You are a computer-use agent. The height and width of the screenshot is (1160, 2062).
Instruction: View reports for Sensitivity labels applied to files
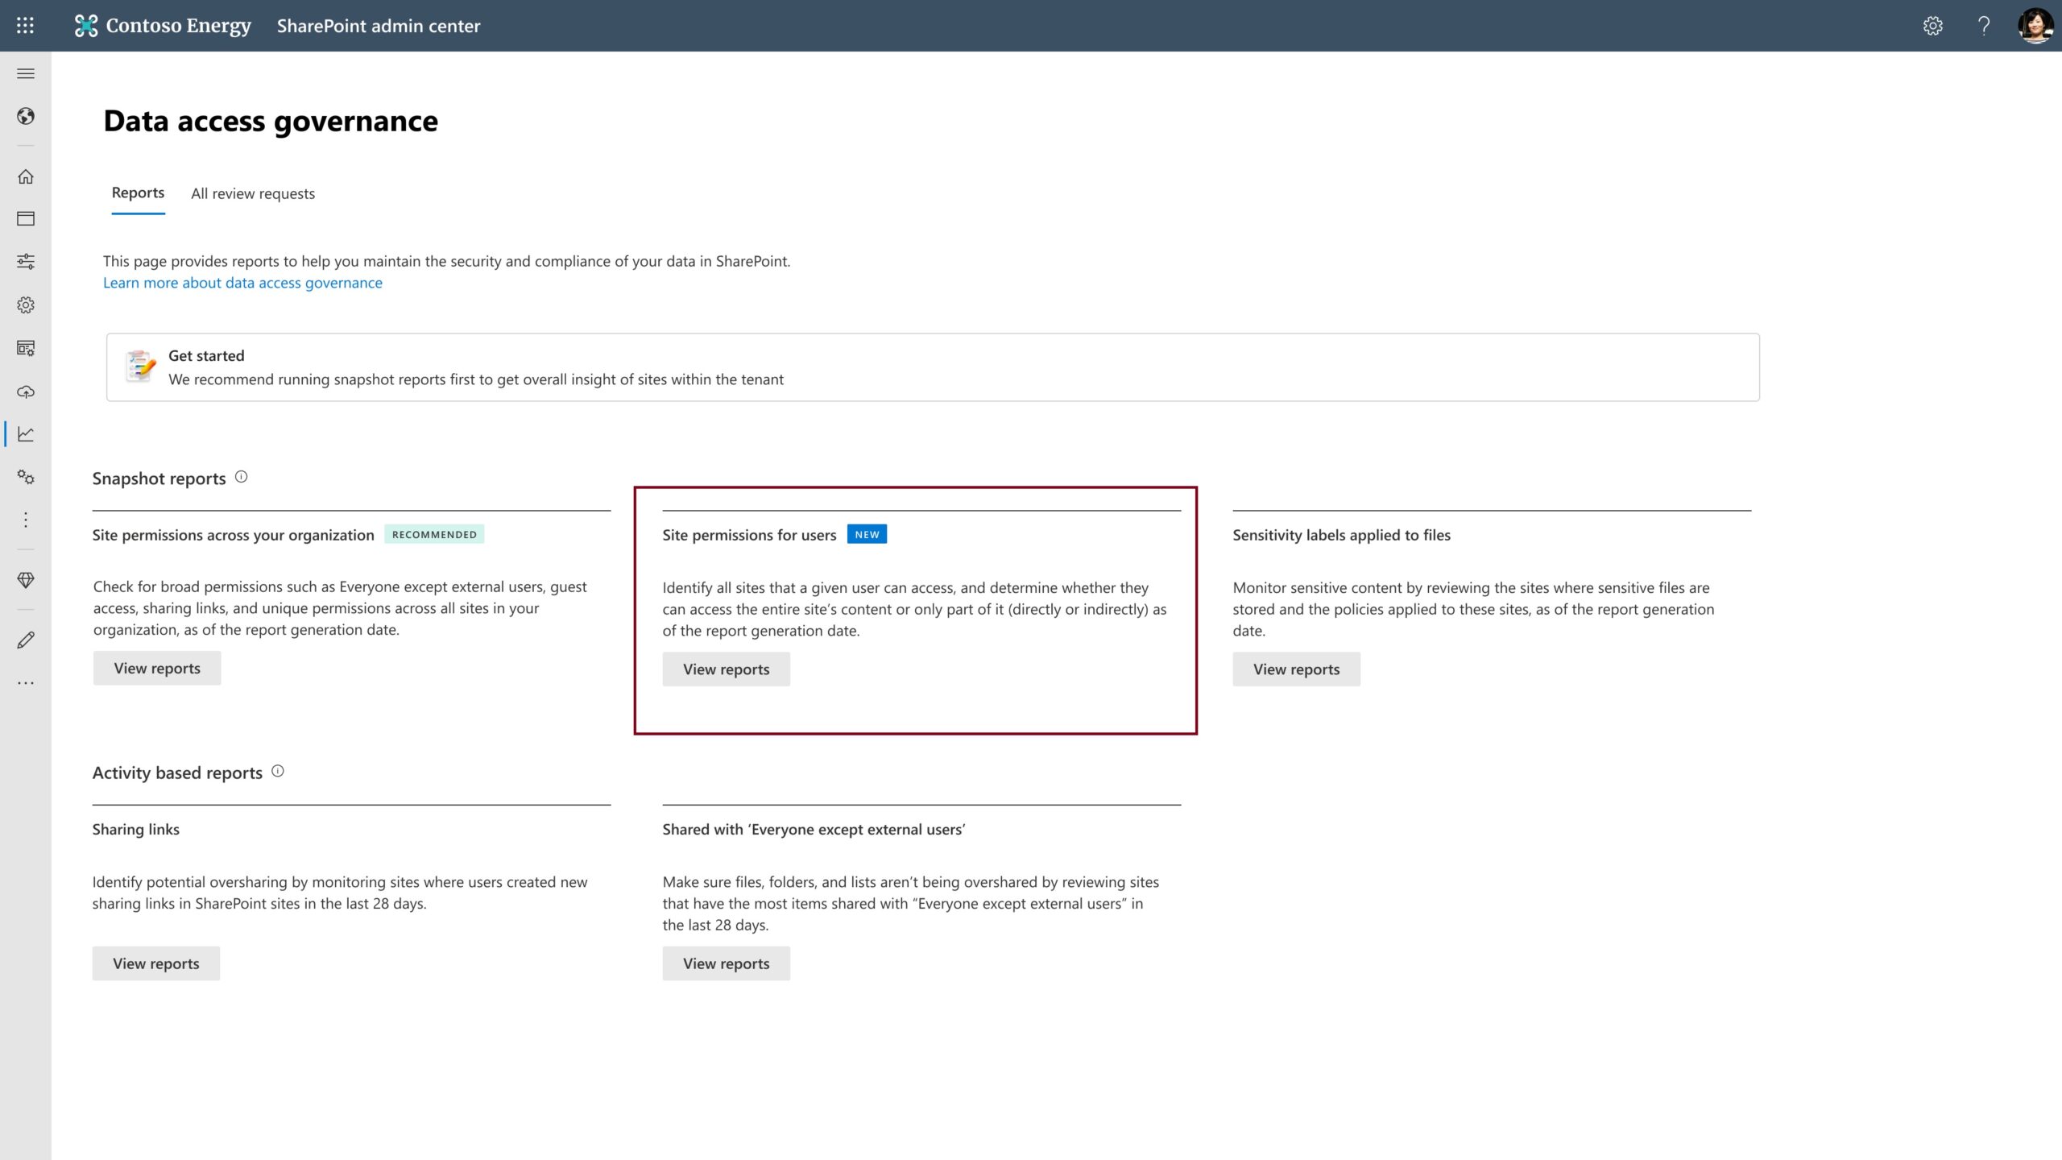(x=1296, y=669)
